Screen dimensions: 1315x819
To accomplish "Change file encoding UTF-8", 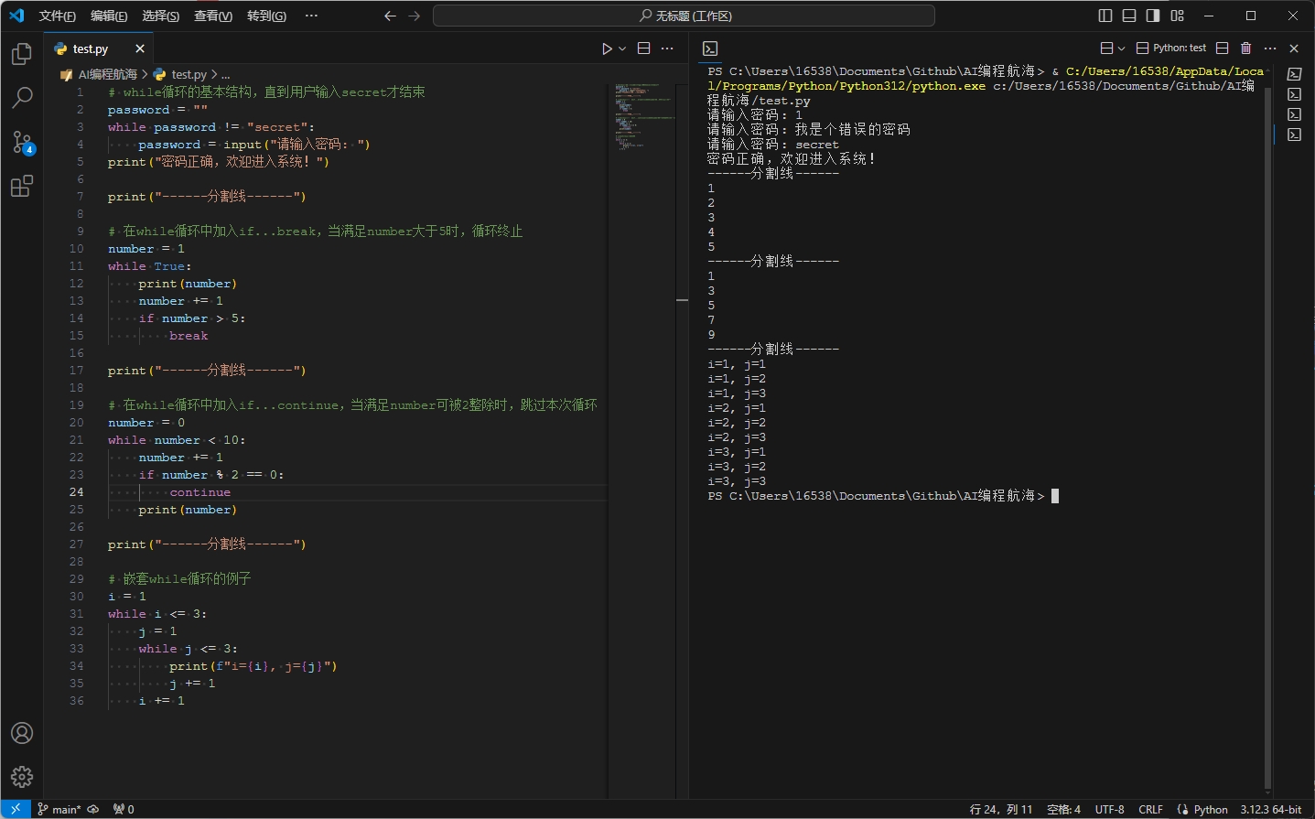I will (1109, 809).
